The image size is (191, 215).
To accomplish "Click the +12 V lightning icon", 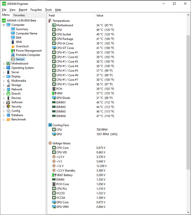I will pos(54,166).
